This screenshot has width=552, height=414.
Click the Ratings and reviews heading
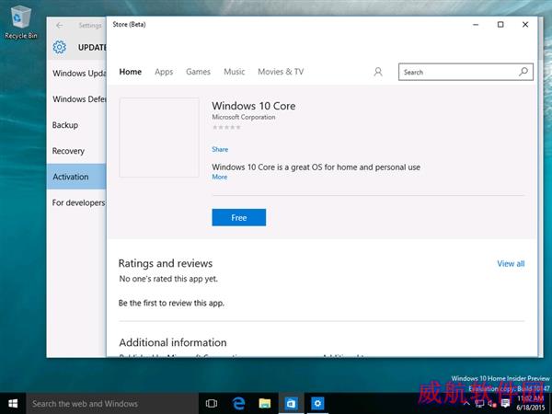(166, 263)
